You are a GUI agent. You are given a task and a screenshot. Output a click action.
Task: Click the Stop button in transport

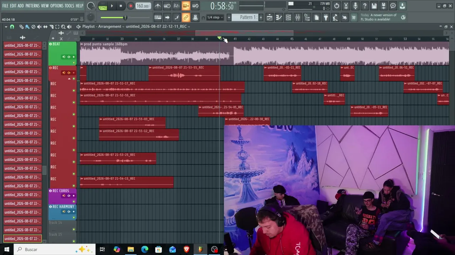click(x=121, y=6)
